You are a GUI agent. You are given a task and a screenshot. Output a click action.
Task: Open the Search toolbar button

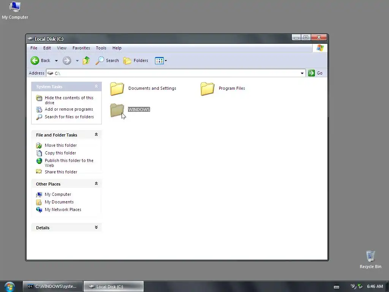107,60
